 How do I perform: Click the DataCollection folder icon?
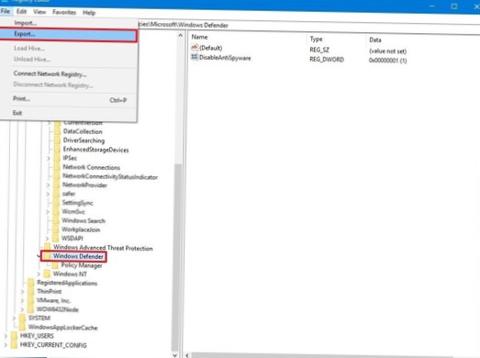click(57, 131)
